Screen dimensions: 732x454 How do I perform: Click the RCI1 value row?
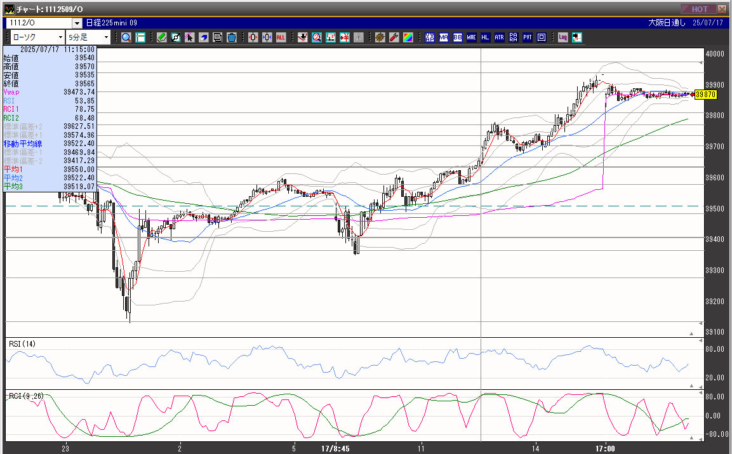point(49,109)
